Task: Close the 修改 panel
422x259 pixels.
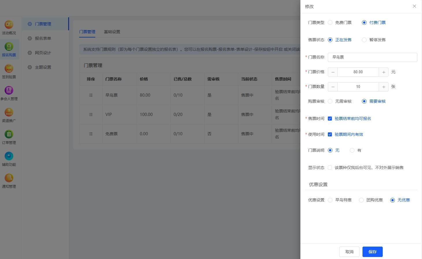Action: [414, 6]
